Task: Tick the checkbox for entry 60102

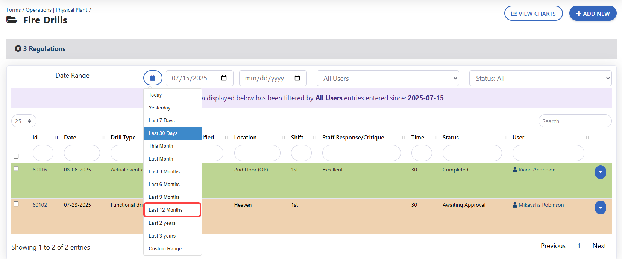Action: tap(16, 204)
